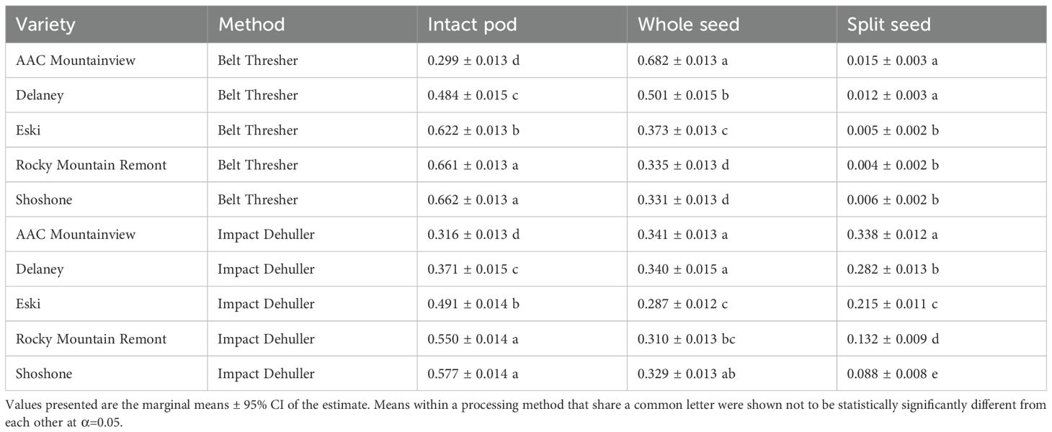The height and width of the screenshot is (432, 1052).
Task: Select whole seed value 0.682 ± 0.013 a
Action: (x=682, y=60)
